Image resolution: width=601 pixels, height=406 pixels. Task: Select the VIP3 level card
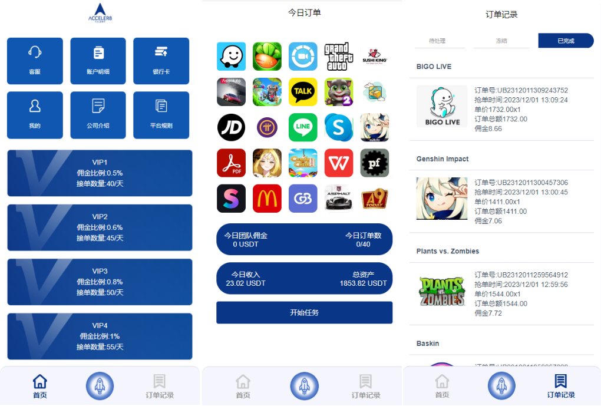pos(100,282)
